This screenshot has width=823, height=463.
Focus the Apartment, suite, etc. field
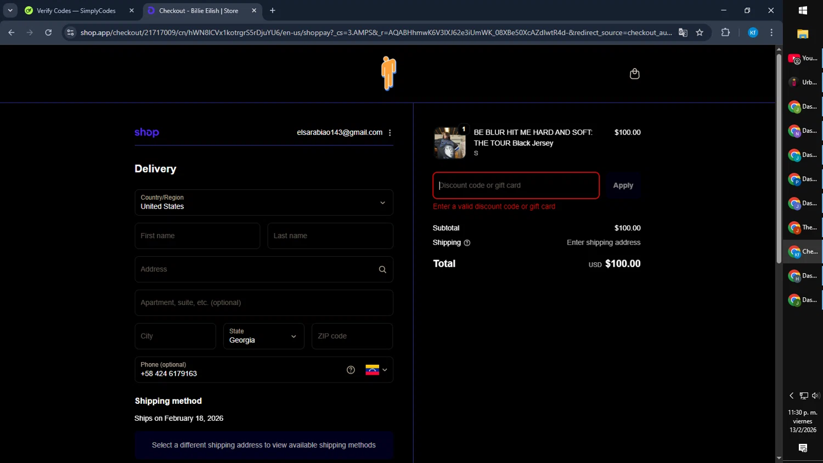[264, 303]
